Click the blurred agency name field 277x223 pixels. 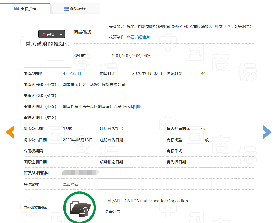pyautogui.click(x=80, y=173)
